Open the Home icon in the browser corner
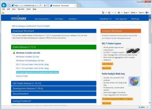152x110 pixels. (x=142, y=5)
